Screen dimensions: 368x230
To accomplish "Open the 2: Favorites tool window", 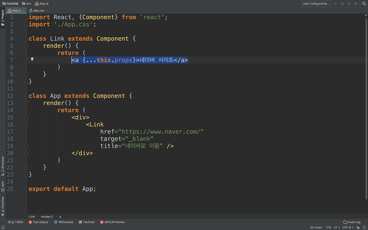I will [x=3, y=206].
